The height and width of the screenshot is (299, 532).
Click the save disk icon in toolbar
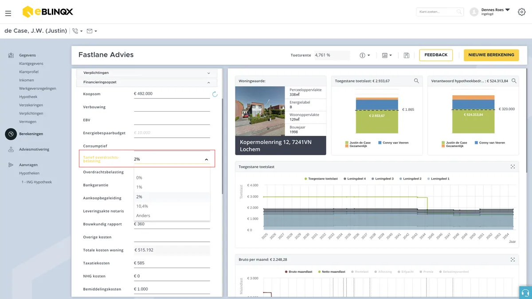pyautogui.click(x=407, y=55)
